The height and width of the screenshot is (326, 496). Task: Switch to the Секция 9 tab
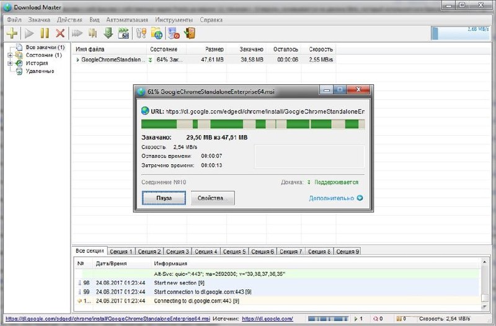pos(347,252)
